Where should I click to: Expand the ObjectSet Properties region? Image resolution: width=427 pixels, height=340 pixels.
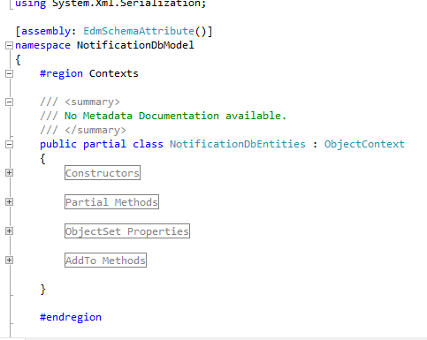[10, 231]
